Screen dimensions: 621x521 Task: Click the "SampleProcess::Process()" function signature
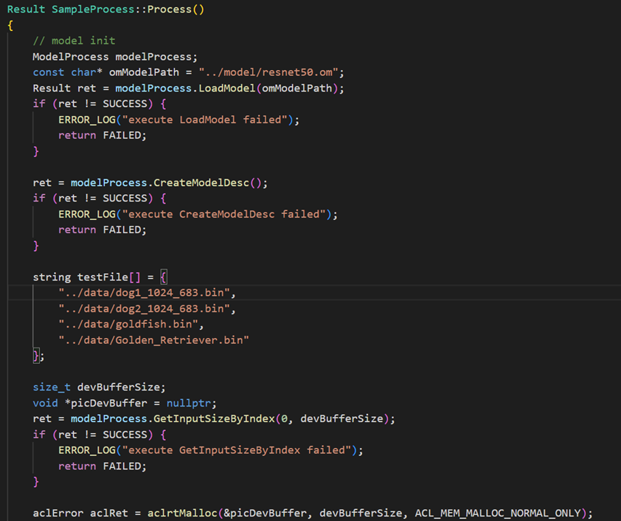click(x=128, y=9)
